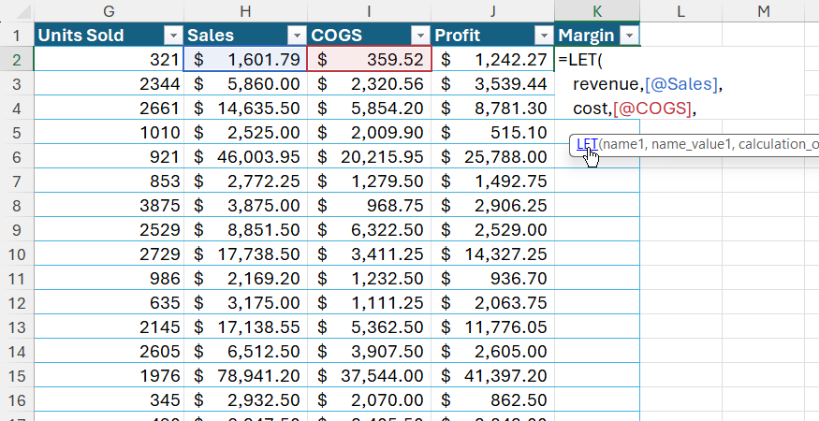Image resolution: width=819 pixels, height=421 pixels.
Task: Select row 5 header
Action: point(17,133)
